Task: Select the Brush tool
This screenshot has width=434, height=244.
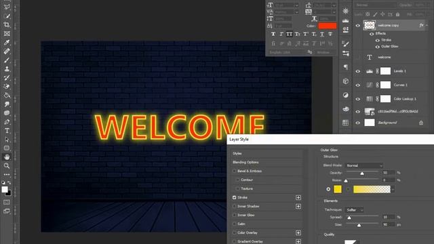Action: coord(7,60)
